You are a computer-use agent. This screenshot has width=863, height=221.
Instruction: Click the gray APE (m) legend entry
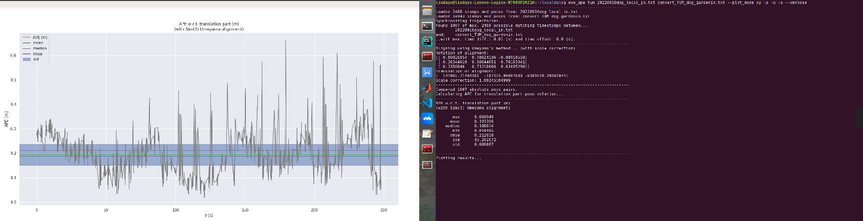tap(35, 37)
